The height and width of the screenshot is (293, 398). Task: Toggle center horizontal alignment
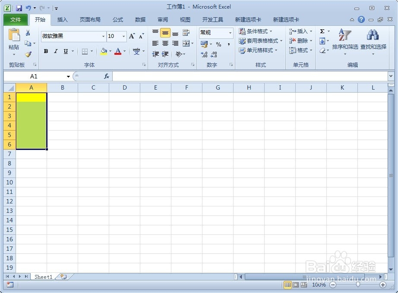[x=165, y=44]
